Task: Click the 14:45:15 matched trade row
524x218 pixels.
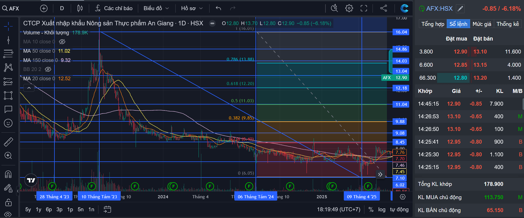Action: 469,104
